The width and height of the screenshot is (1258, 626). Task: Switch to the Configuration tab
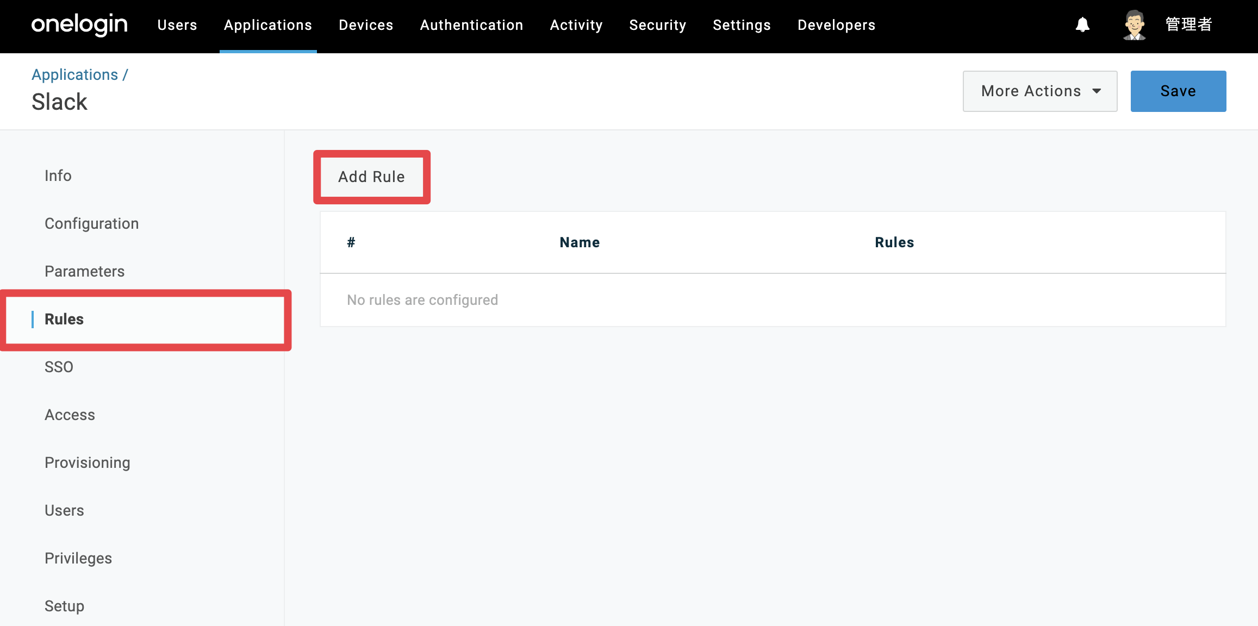point(92,223)
